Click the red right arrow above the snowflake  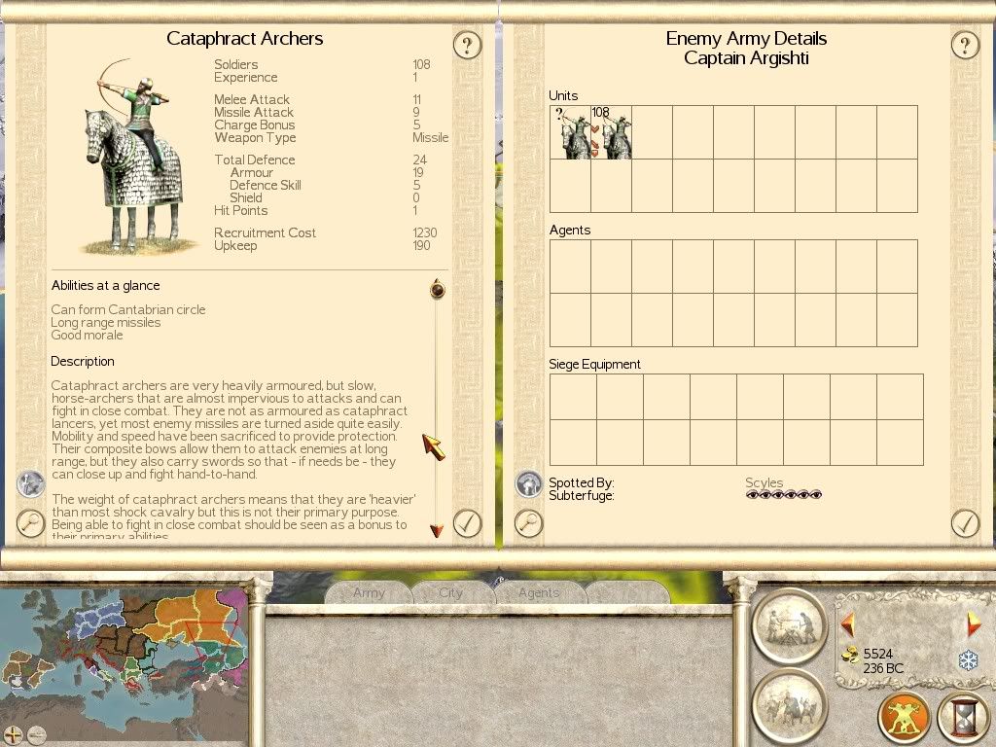click(973, 625)
